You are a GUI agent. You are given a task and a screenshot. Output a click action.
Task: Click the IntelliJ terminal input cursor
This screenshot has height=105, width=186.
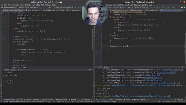172,96
